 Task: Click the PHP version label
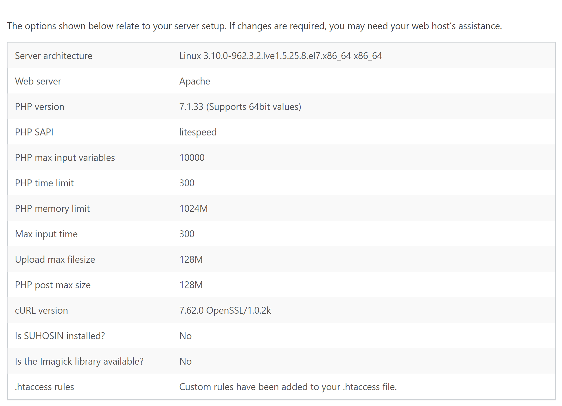pyautogui.click(x=39, y=106)
